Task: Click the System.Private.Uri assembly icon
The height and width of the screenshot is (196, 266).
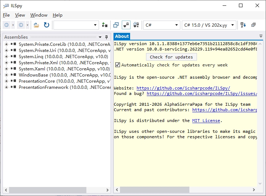Action: 13,50
